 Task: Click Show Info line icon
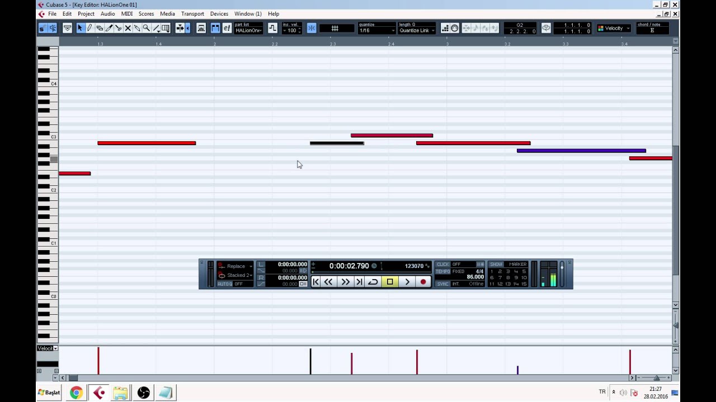click(67, 28)
